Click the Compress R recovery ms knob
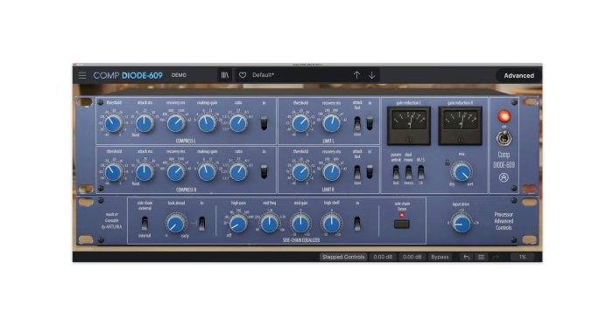613x325 pixels. (x=176, y=172)
